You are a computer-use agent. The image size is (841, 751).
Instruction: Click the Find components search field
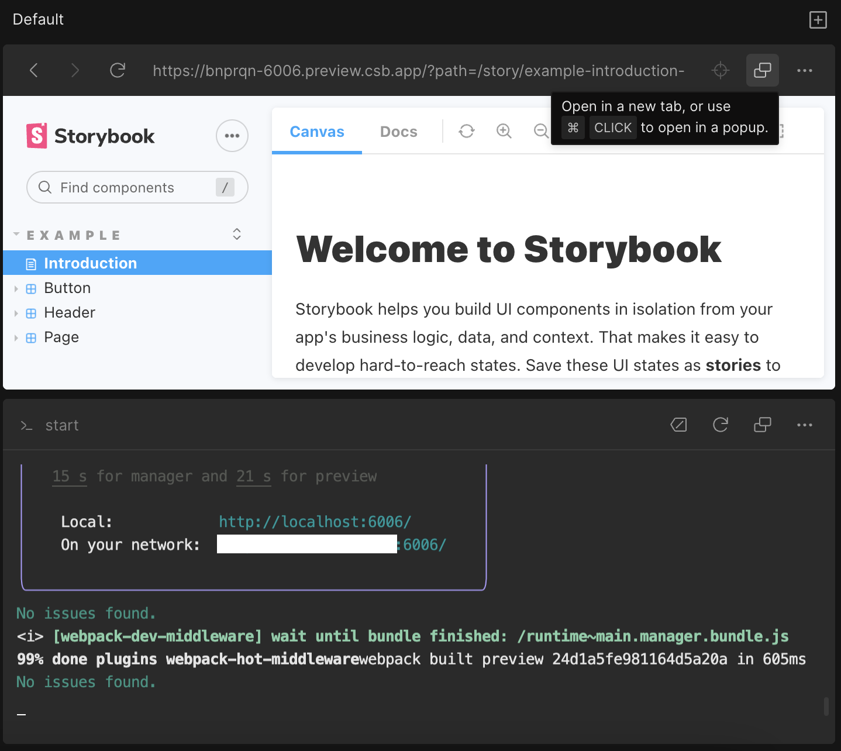point(137,187)
